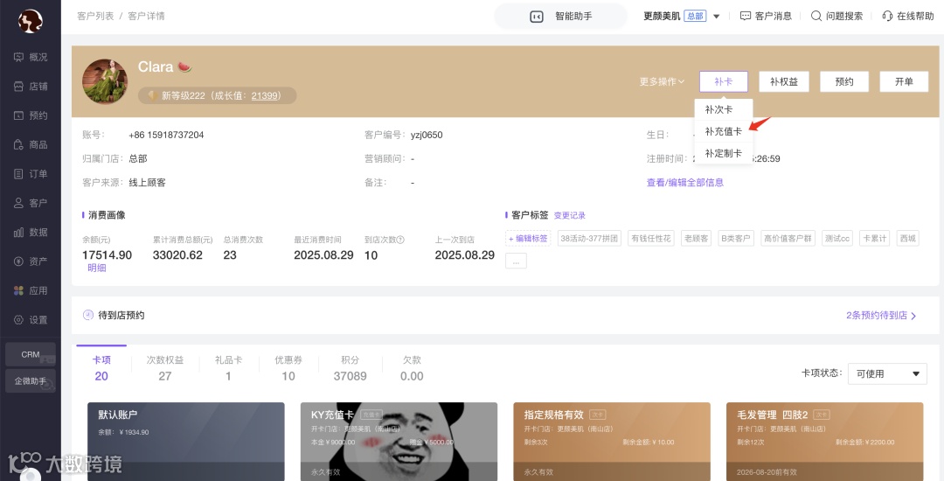The height and width of the screenshot is (481, 944).
Task: Switch to the 卡项 tab
Action: coord(101,368)
